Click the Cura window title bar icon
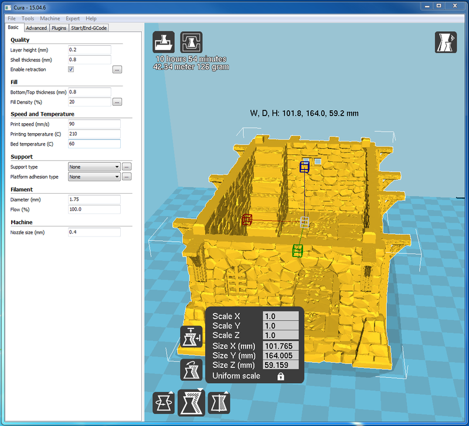Screen dimensions: 469x426 coord(8,8)
